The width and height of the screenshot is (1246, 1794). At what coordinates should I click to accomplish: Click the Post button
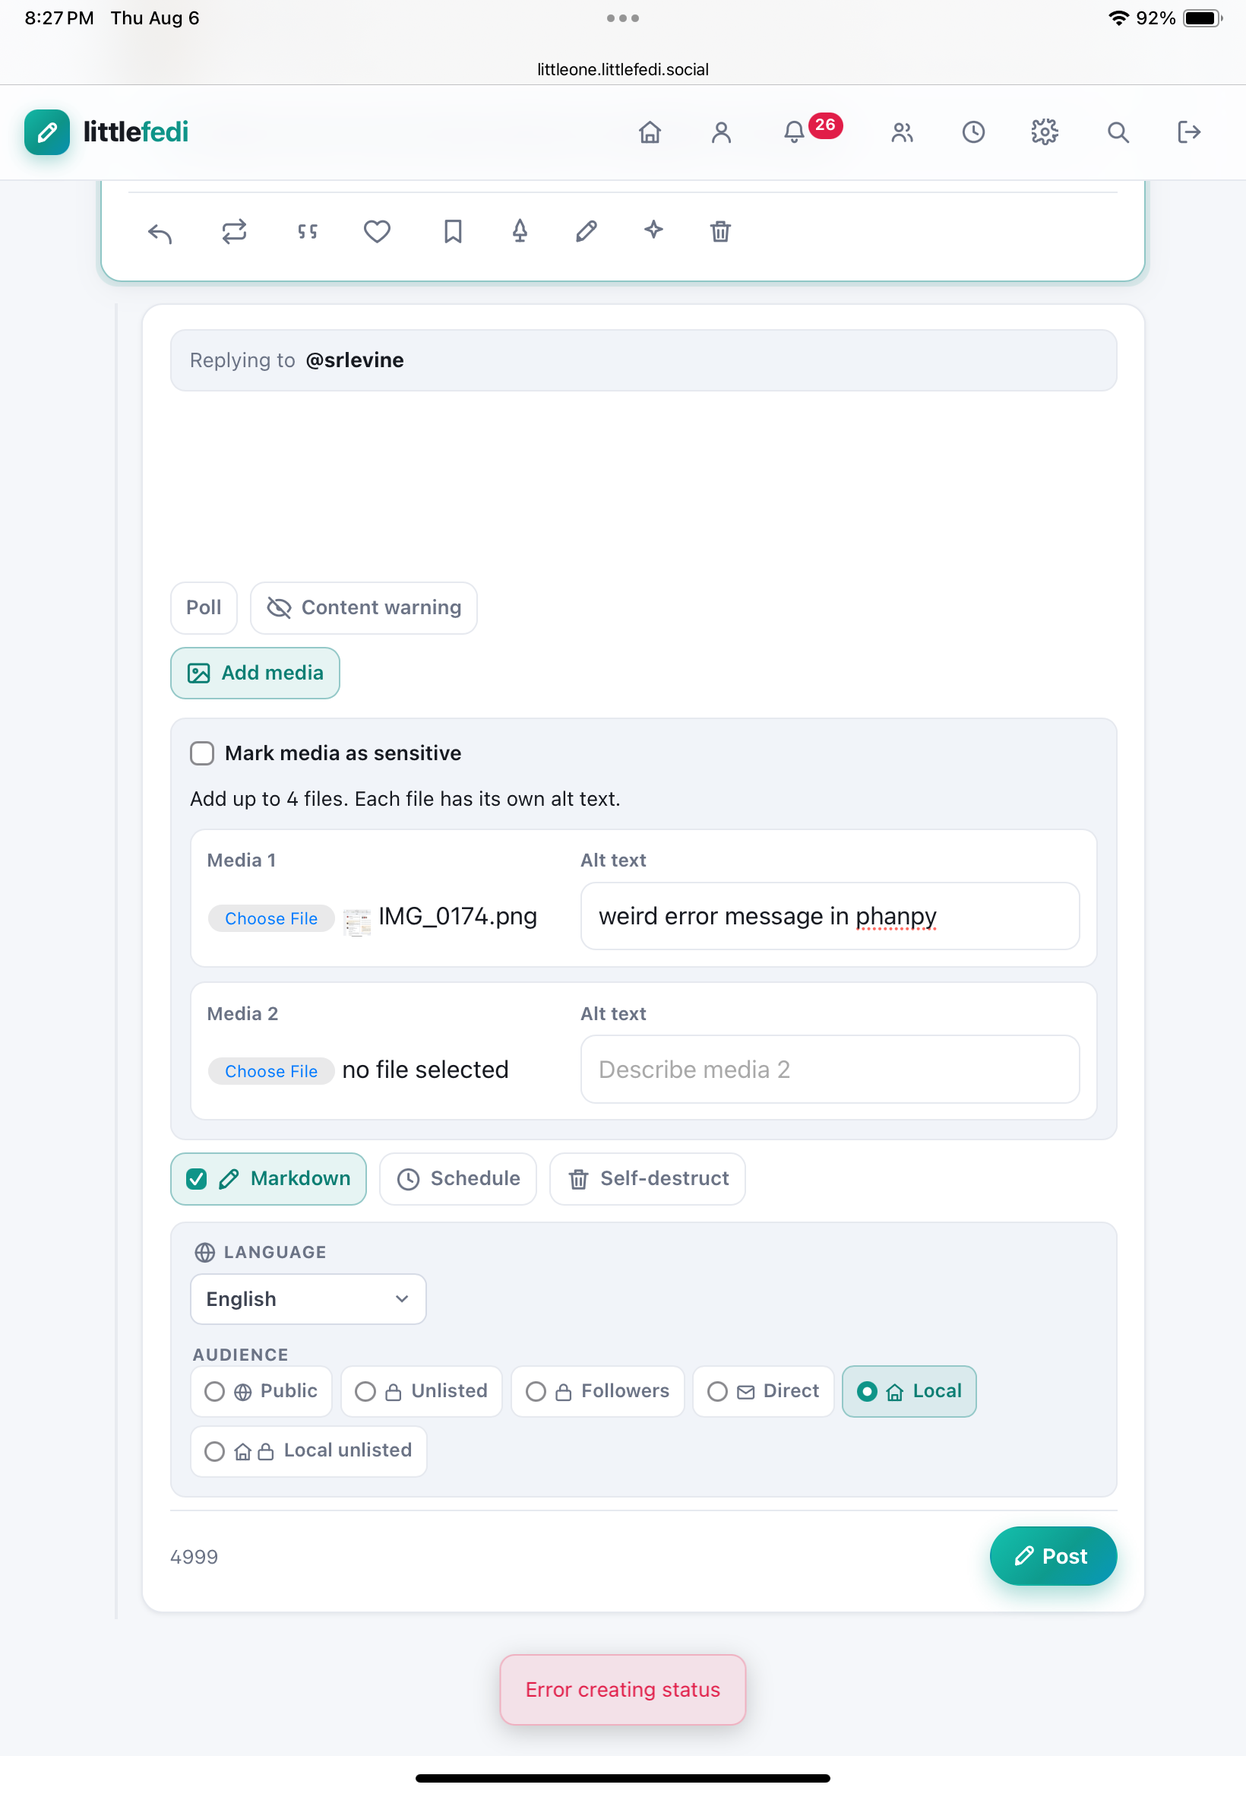pos(1053,1556)
